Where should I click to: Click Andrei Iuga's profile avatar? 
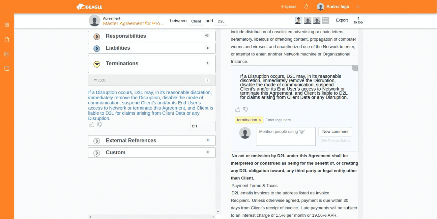click(x=320, y=7)
